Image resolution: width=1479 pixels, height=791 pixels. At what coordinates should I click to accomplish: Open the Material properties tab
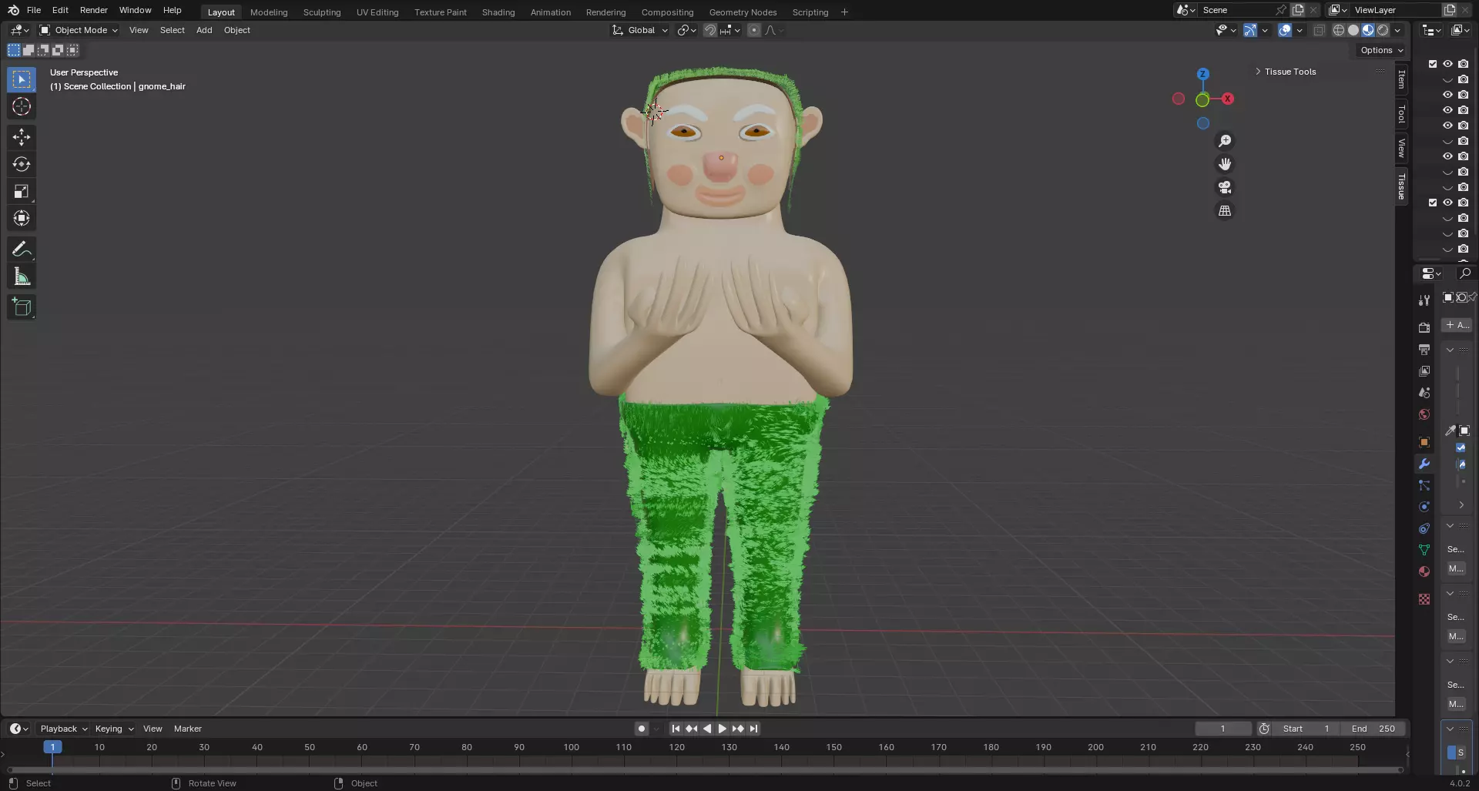1424,571
